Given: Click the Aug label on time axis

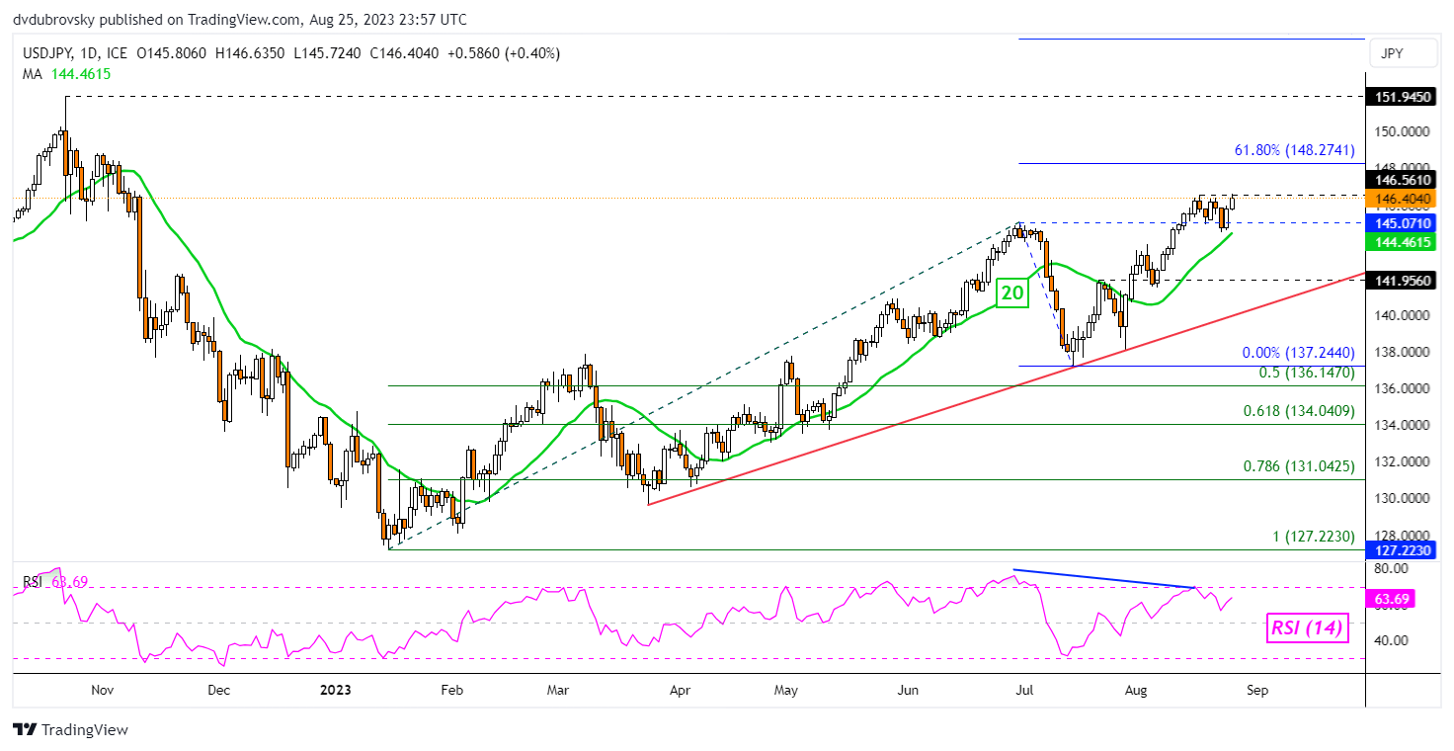Looking at the screenshot, I should (1136, 691).
